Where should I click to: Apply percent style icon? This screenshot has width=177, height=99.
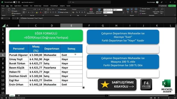pos(77,12)
